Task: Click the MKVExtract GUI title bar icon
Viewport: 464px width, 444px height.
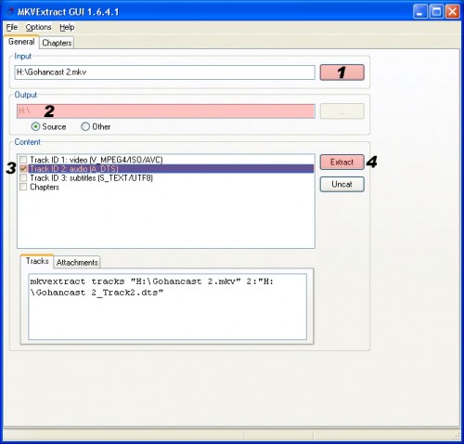Action: 10,12
